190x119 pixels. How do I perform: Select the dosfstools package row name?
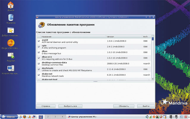[x=47, y=68]
